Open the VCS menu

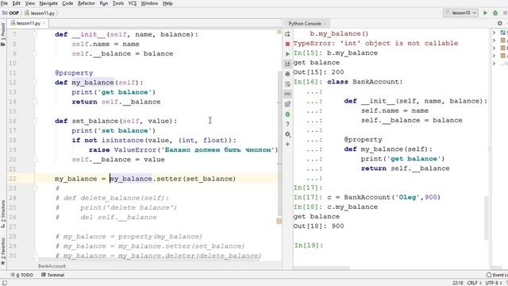(133, 3)
